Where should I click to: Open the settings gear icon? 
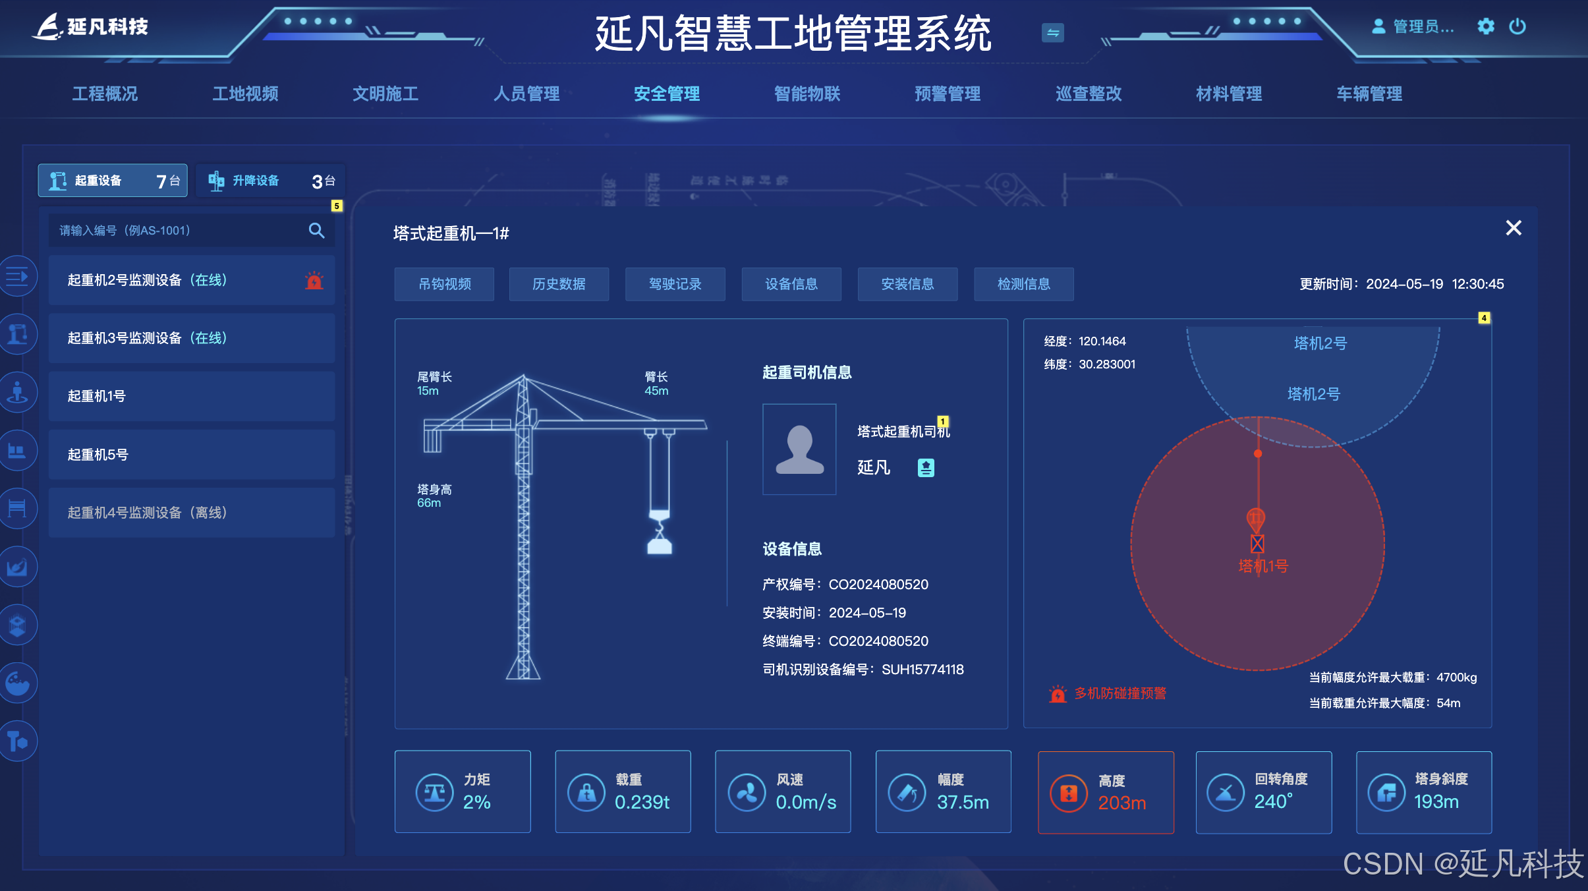coord(1485,26)
